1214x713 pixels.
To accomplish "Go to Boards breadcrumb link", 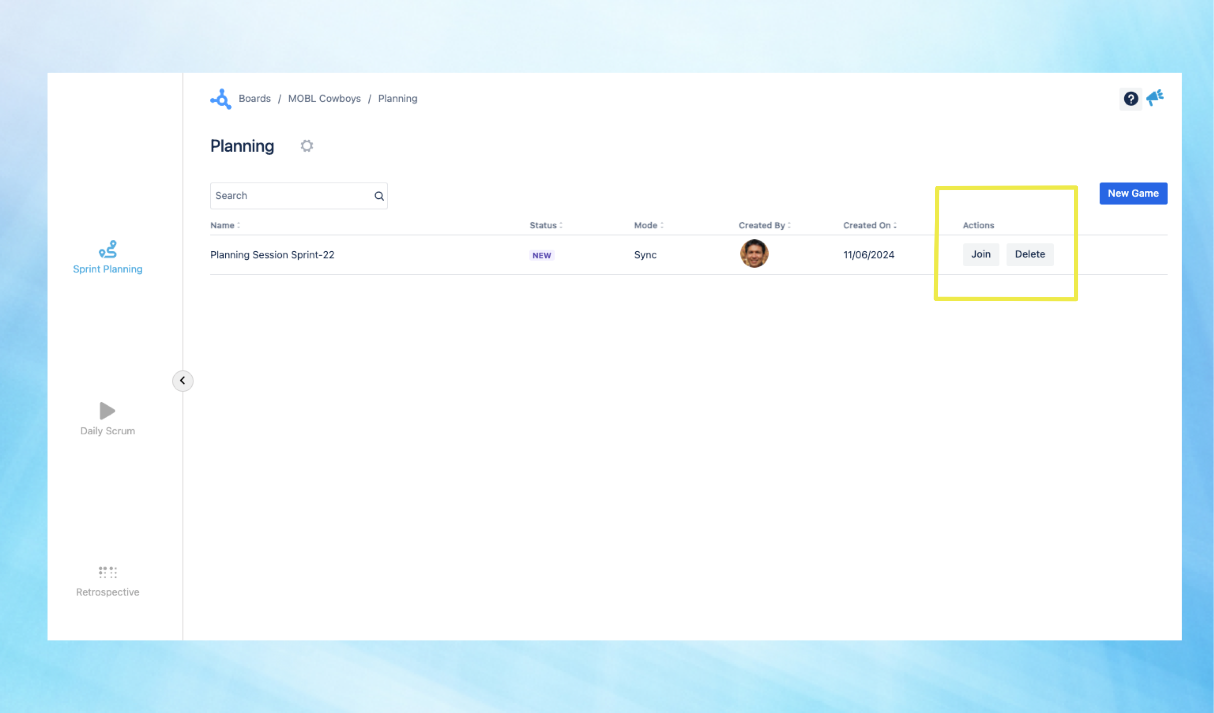I will 254,98.
